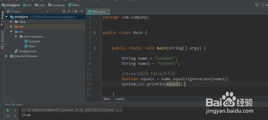Click the down arrow in Run panel
The height and width of the screenshot is (120, 268).
[x=15, y=116]
